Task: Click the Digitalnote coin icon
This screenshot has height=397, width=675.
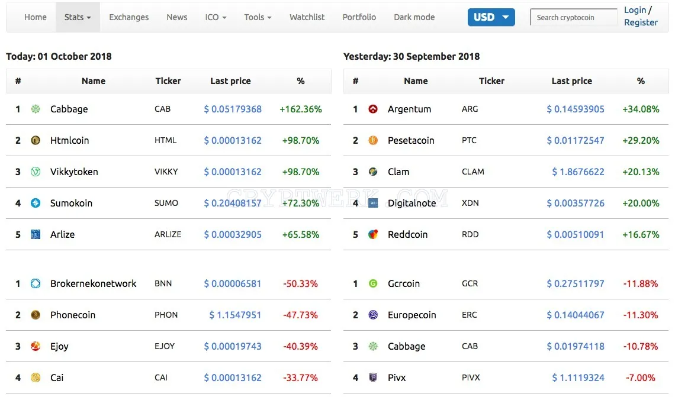Action: [373, 203]
